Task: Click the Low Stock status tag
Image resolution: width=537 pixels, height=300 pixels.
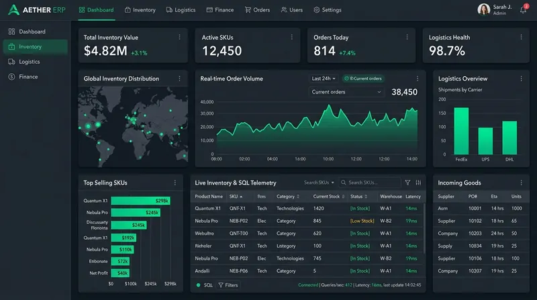Action: (362, 221)
